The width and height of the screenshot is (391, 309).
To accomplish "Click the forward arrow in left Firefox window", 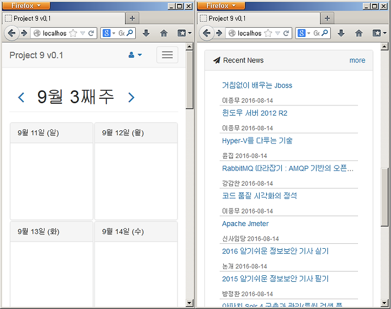I will tap(24, 33).
